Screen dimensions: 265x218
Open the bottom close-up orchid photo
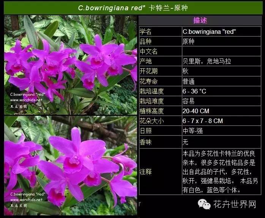(71, 166)
